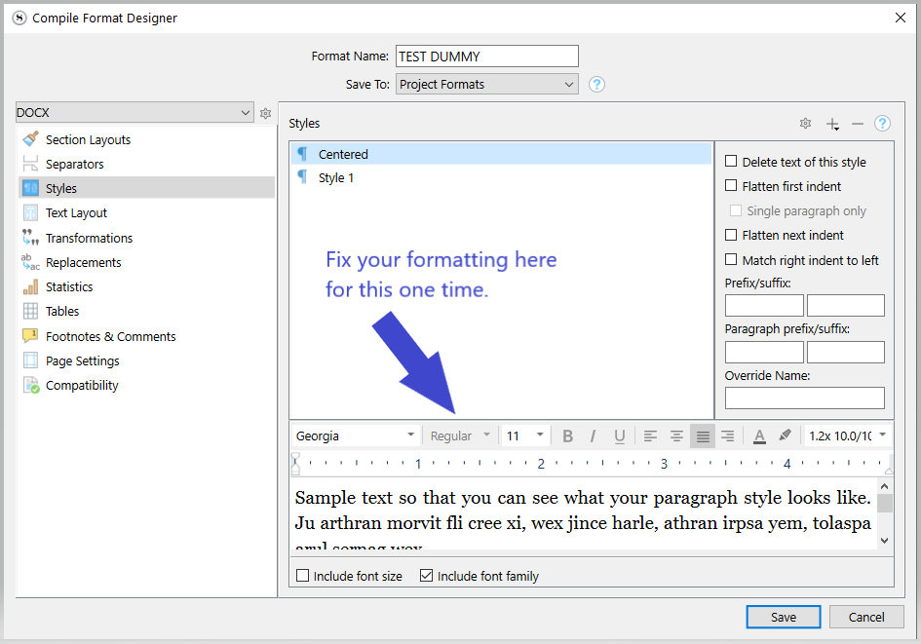Viewport: 921px width, 644px height.
Task: Click the Compatibility checkmark icon
Action: pos(30,385)
